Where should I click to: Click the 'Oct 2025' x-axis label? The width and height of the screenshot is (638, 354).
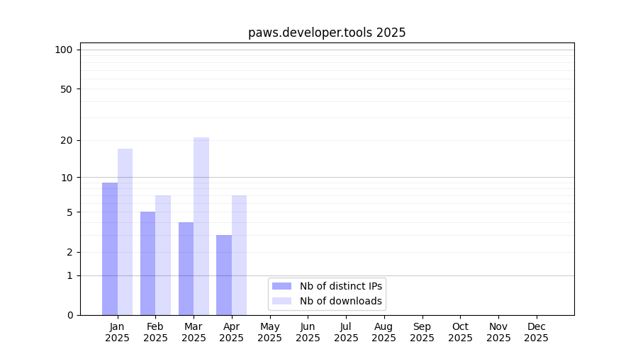(x=460, y=332)
